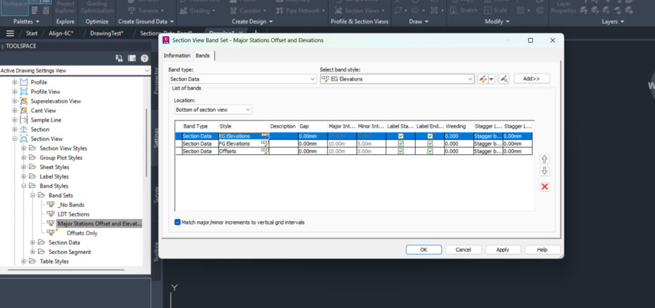The width and height of the screenshot is (655, 308).
Task: Toggle Label End checkbox in FG Elevations row
Action: pyautogui.click(x=430, y=144)
